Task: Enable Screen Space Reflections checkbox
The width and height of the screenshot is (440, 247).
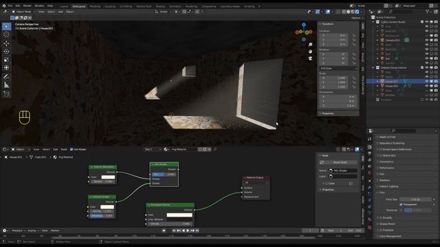Action: 380,150
